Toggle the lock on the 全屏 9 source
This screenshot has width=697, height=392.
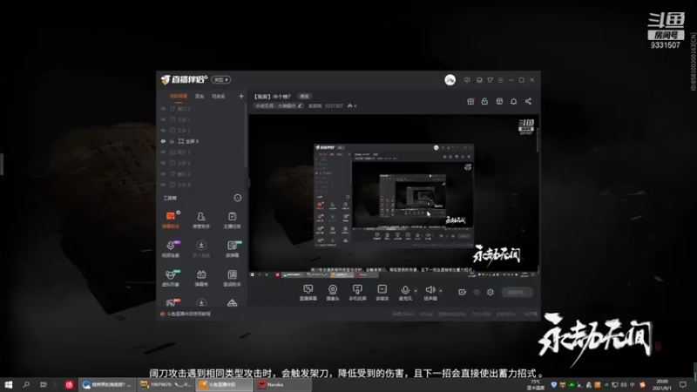(172, 141)
